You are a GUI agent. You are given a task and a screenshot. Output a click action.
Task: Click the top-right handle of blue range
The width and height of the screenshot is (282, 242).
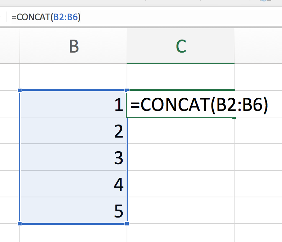point(127,91)
